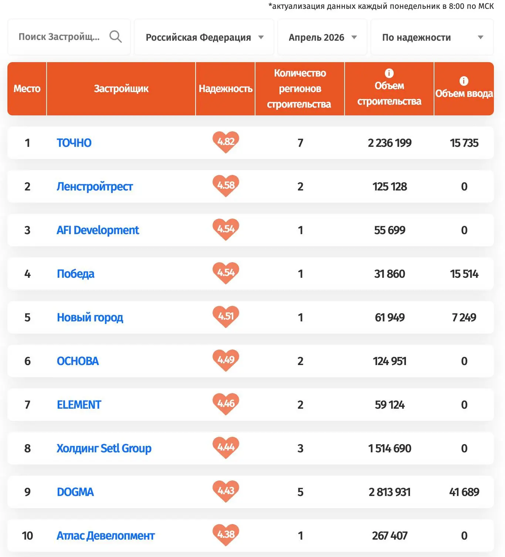Image resolution: width=505 pixels, height=557 pixels.
Task: Open the ТОЧНО developer link
Action: [x=74, y=143]
